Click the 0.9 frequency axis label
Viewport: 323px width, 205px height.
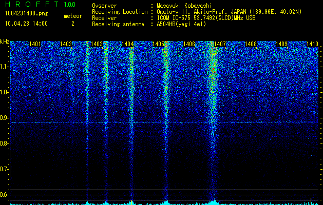click(x=4, y=118)
